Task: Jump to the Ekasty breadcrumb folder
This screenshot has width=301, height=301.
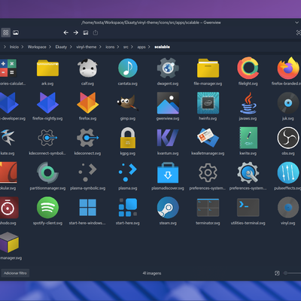Action: (61, 47)
